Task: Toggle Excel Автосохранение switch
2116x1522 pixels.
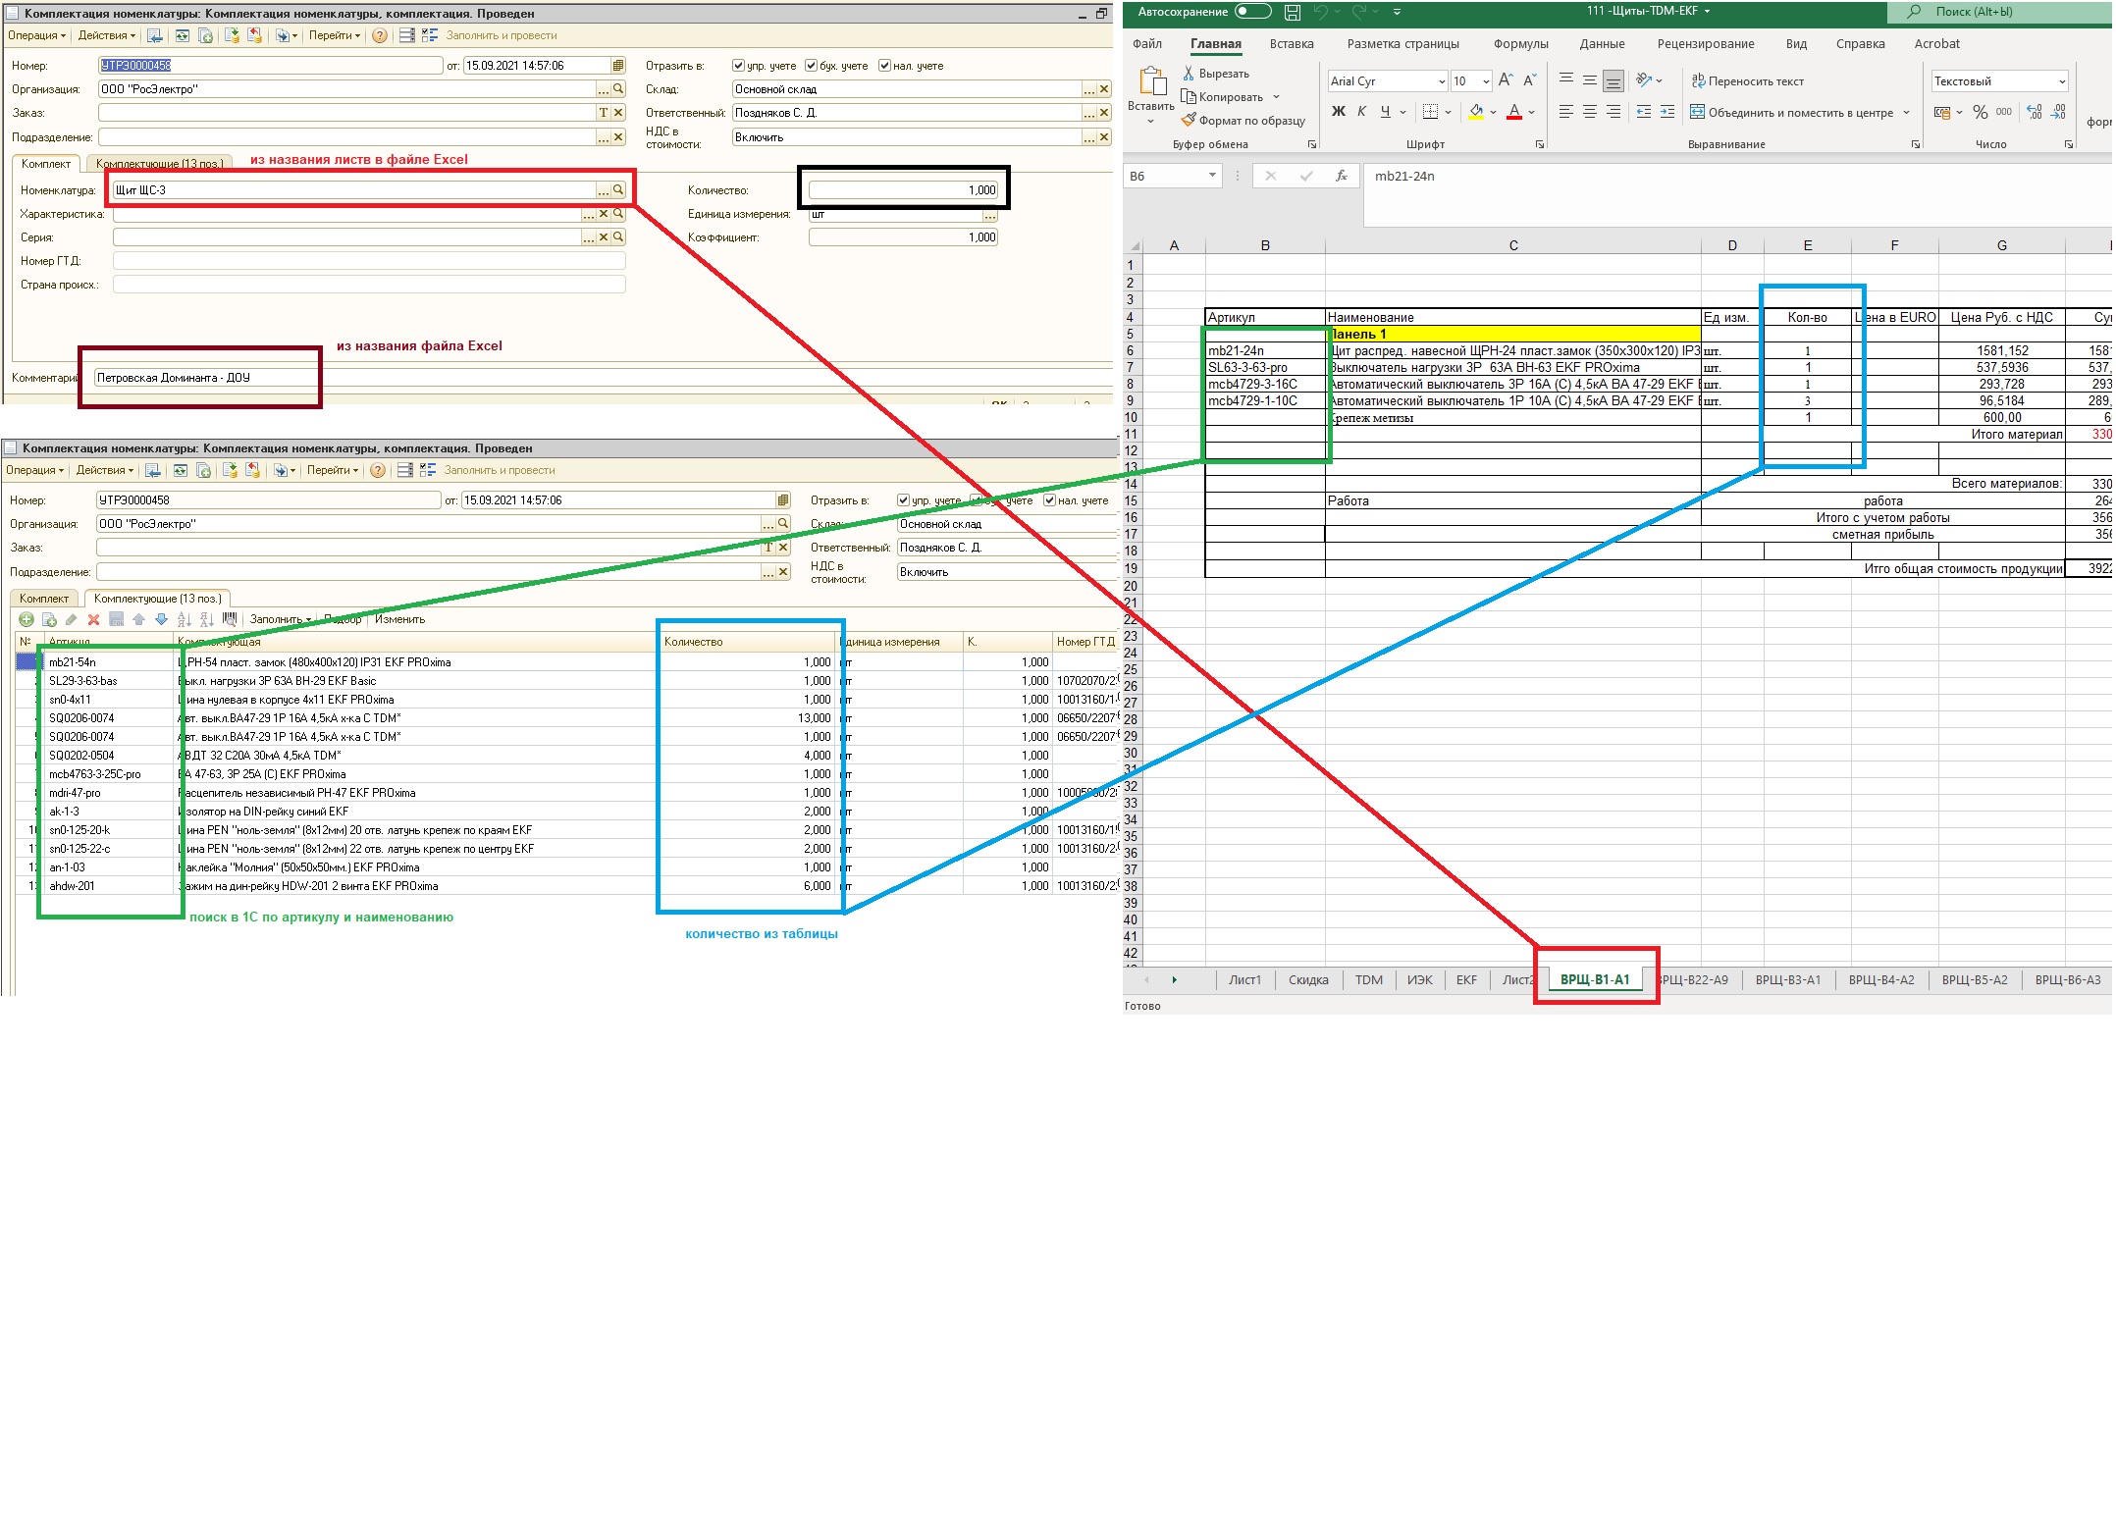Action: click(1252, 12)
